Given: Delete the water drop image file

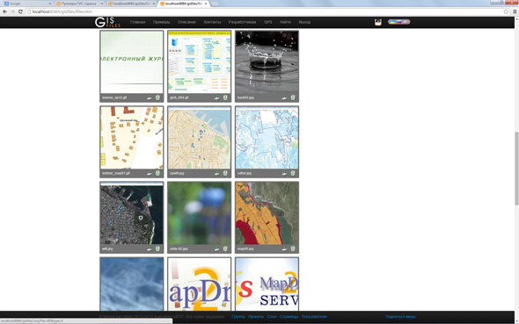Looking at the screenshot, I should click(x=293, y=97).
